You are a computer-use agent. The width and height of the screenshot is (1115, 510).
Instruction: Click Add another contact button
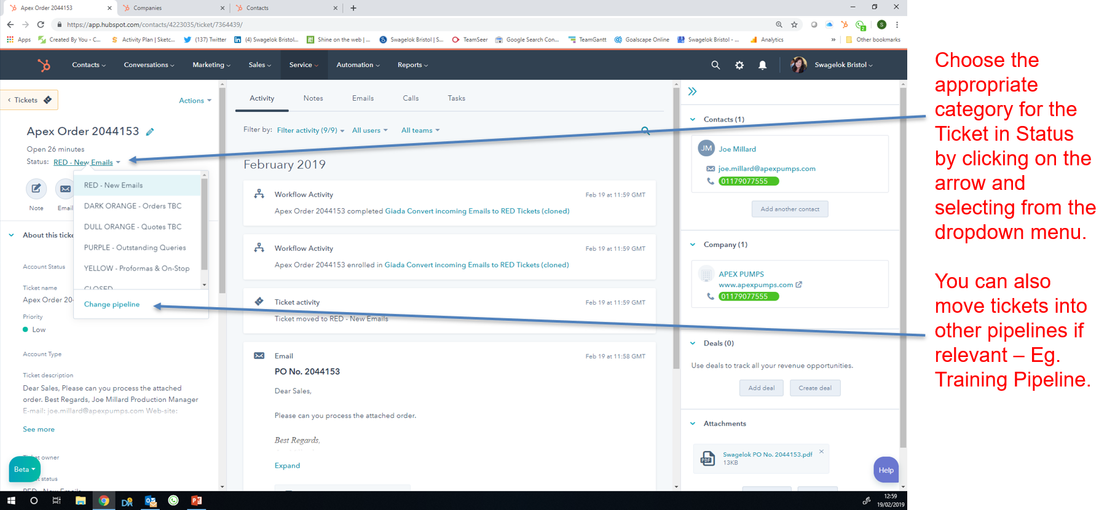coord(790,209)
